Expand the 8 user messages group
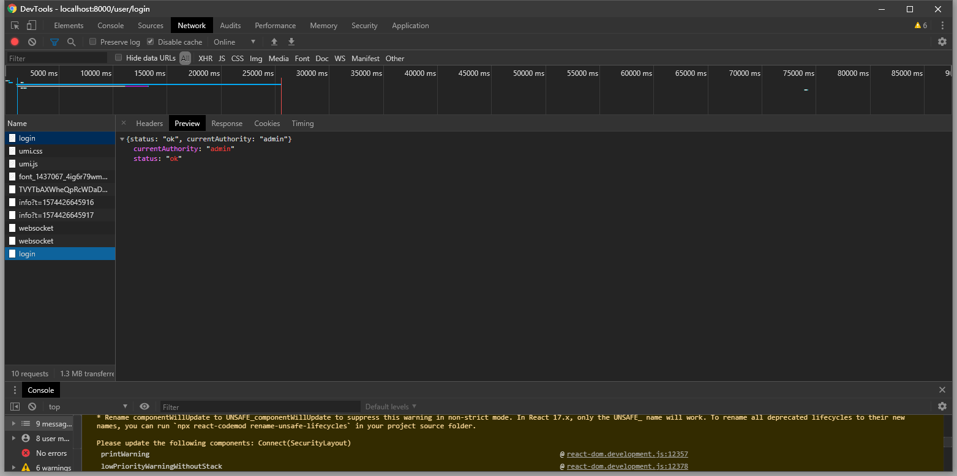This screenshot has width=957, height=476. (14, 438)
